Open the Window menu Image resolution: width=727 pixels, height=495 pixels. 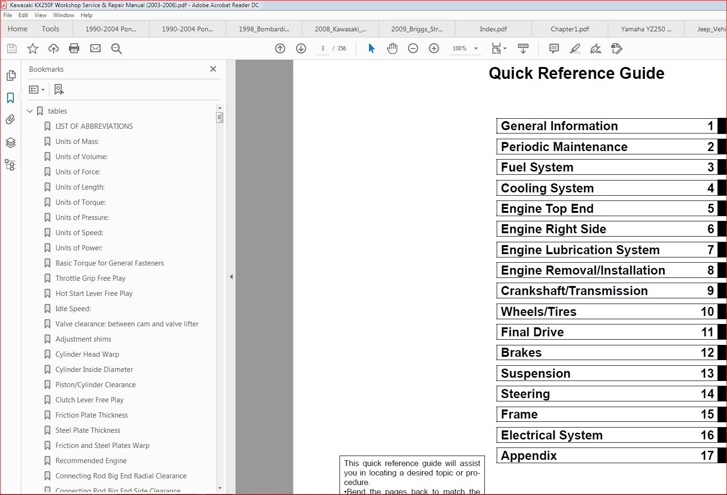[64, 15]
